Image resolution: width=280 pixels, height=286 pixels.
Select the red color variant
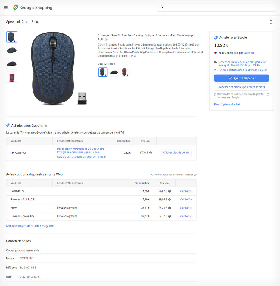[125, 71]
